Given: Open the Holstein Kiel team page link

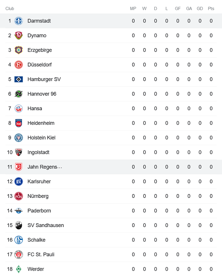Looking at the screenshot, I should pyautogui.click(x=41, y=138).
